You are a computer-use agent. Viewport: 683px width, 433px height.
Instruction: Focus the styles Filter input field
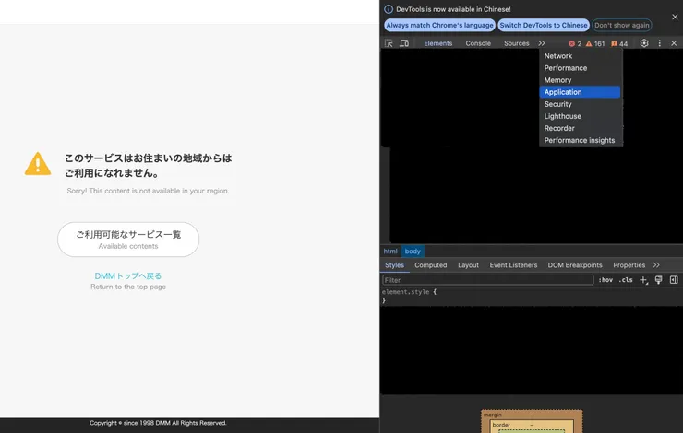[x=488, y=280]
